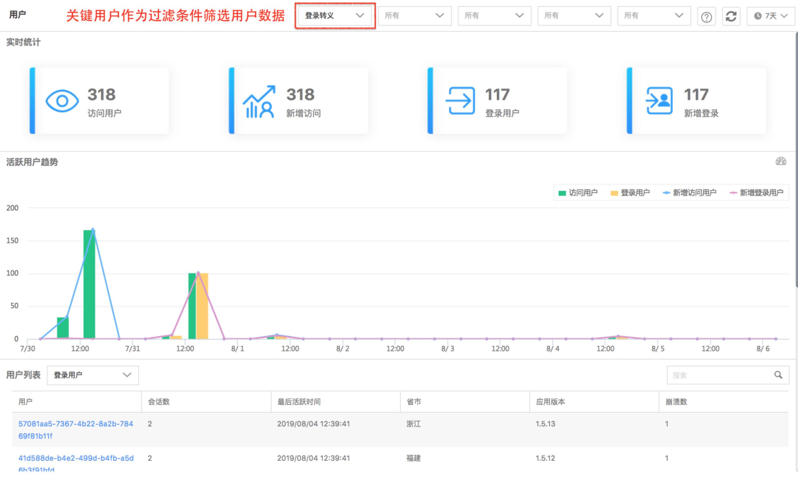Screen dimensions: 798x490
Task: Click the 用户 column header
Action: [x=77, y=402]
